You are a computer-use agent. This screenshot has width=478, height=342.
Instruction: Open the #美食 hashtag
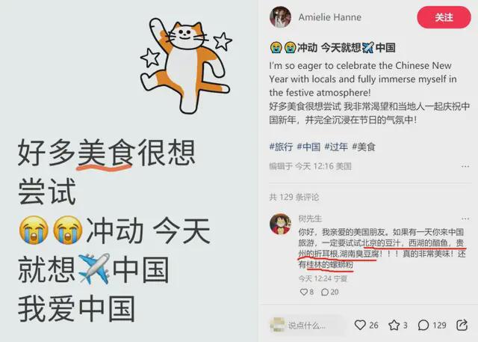[364, 147]
